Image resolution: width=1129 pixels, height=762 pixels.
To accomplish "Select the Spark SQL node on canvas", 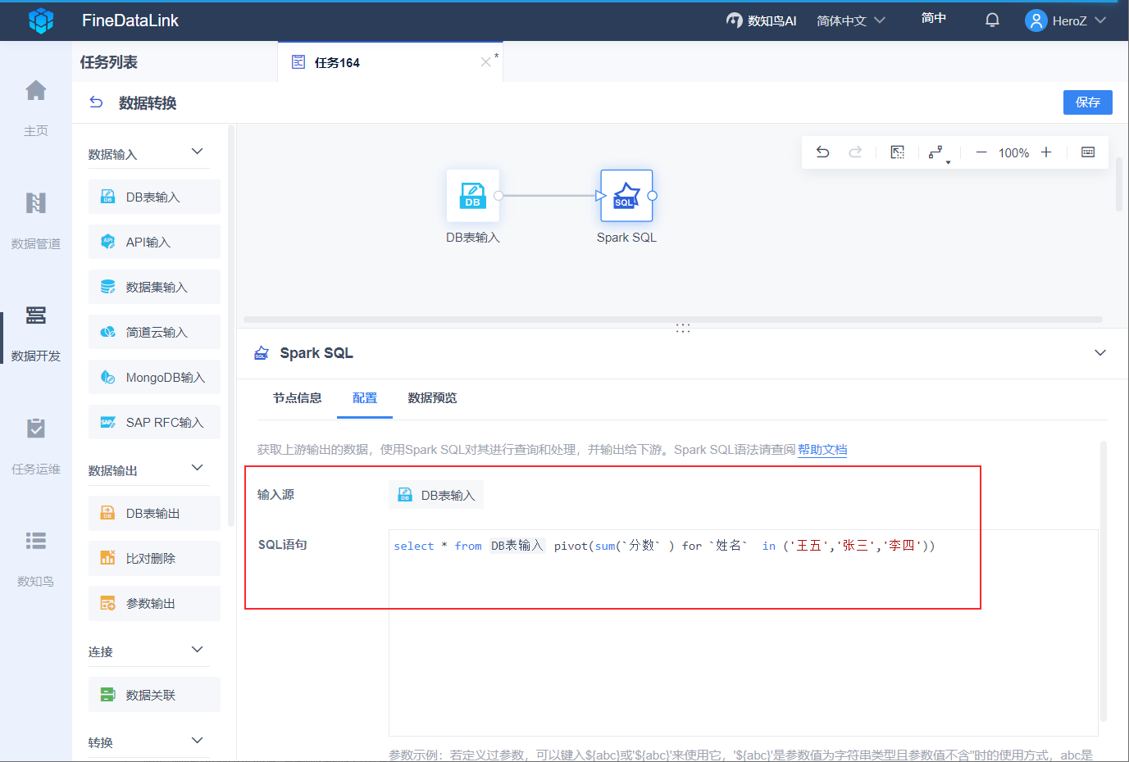I will click(x=626, y=196).
